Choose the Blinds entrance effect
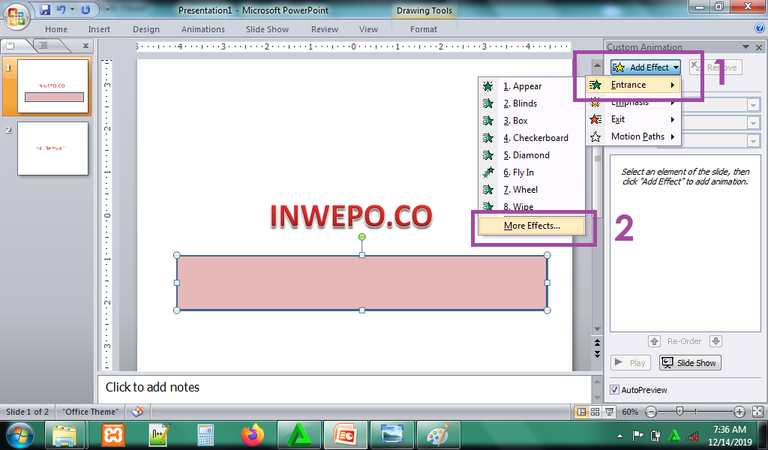This screenshot has height=450, width=768. pyautogui.click(x=532, y=103)
